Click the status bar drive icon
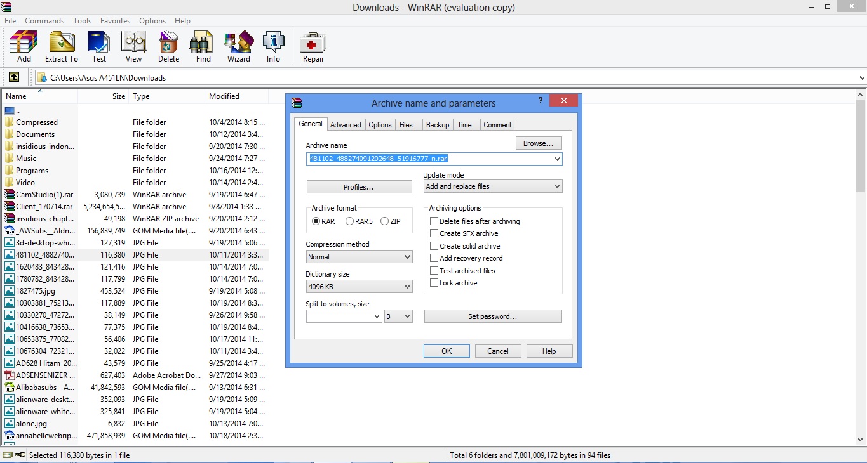867x463 pixels. pos(8,455)
